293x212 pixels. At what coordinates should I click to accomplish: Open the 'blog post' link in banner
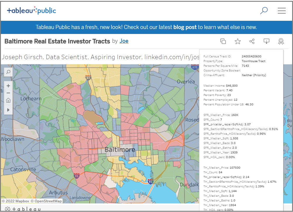tap(185, 27)
